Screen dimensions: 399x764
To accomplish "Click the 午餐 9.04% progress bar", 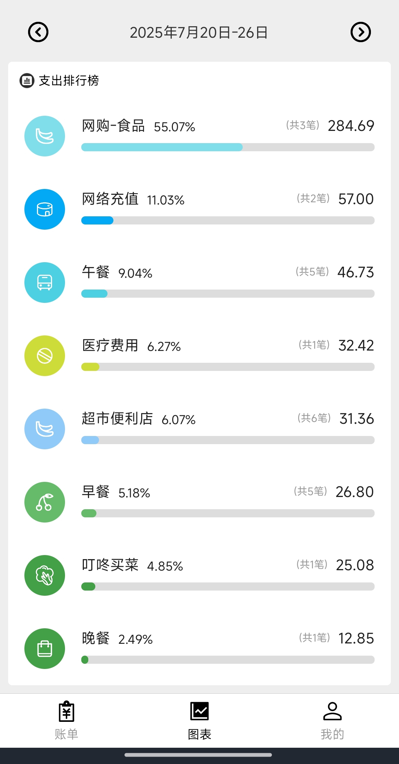I will [228, 294].
